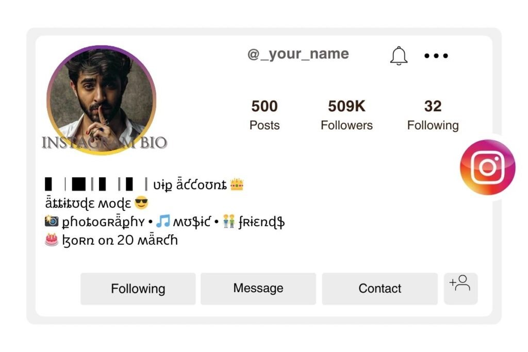Click the Message button
Image resolution: width=528 pixels, height=352 pixels.
[258, 289]
